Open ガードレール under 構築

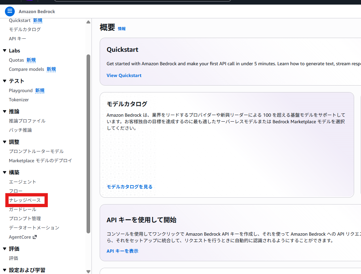[x=23, y=209]
